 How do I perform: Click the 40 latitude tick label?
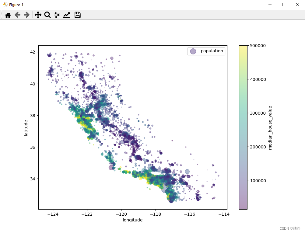pos(33,84)
